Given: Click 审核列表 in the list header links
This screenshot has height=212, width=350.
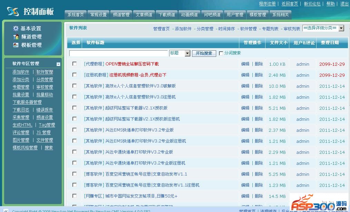Looking at the screenshot, I should click(x=292, y=29).
